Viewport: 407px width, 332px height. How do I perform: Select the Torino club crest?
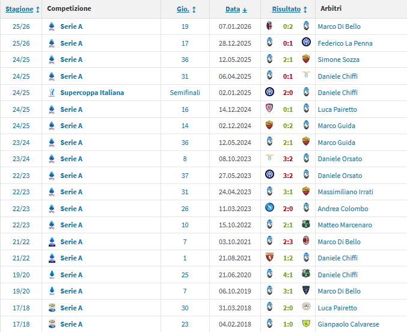269,258
